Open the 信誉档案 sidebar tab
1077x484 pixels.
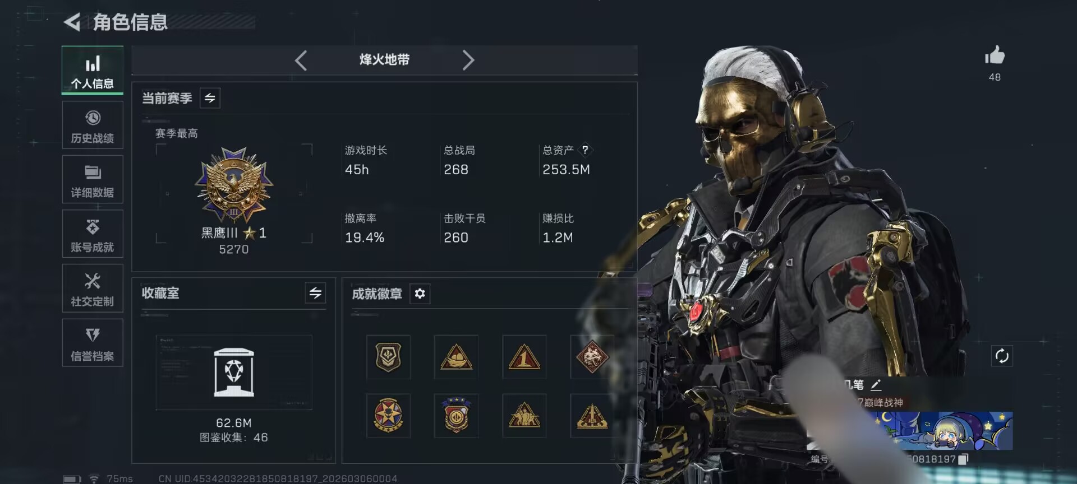(93, 343)
